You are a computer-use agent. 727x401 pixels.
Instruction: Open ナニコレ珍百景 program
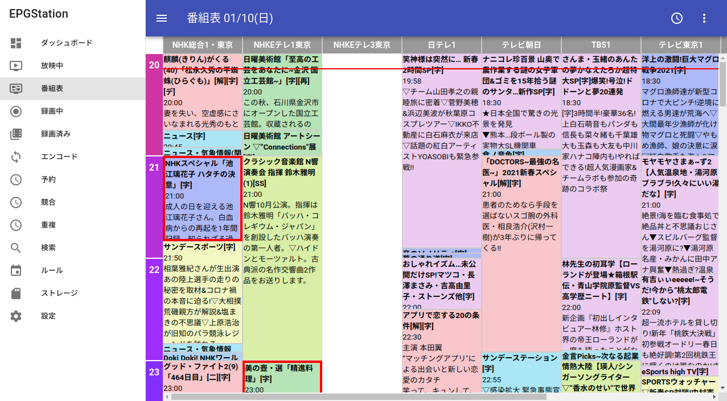521,101
